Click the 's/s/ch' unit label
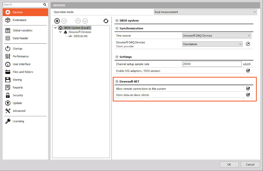 coord(247,64)
